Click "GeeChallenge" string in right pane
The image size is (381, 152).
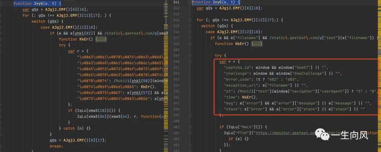click(x=309, y=73)
